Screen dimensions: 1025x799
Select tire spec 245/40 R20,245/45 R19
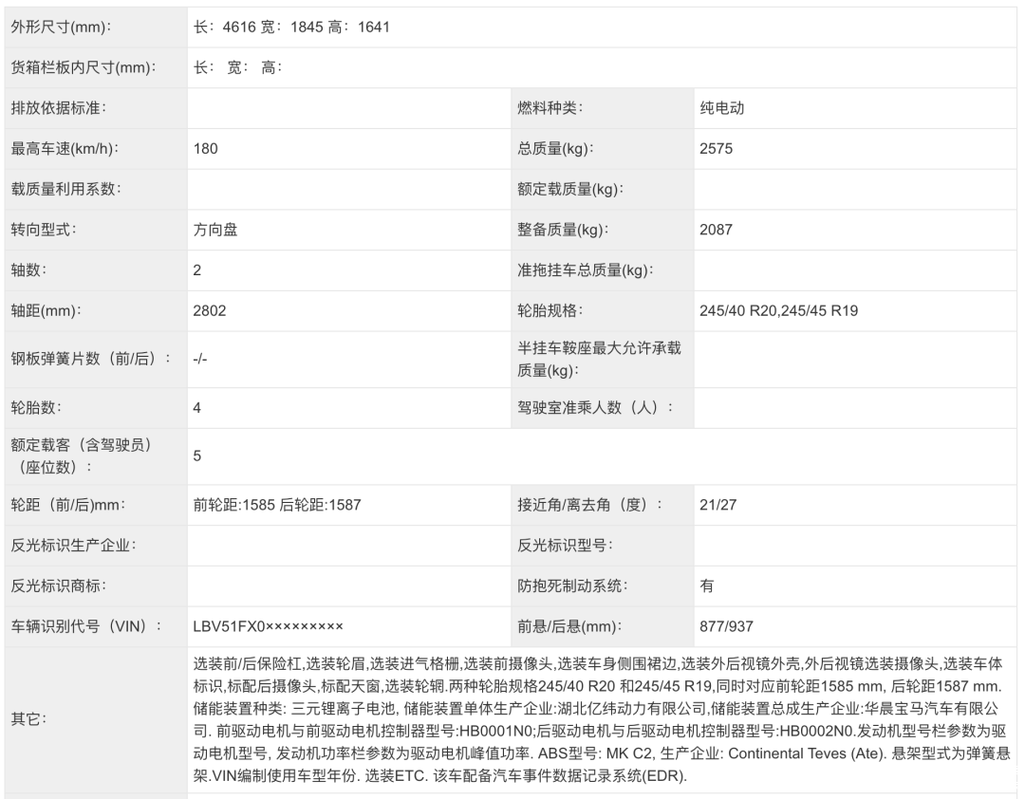pos(778,310)
